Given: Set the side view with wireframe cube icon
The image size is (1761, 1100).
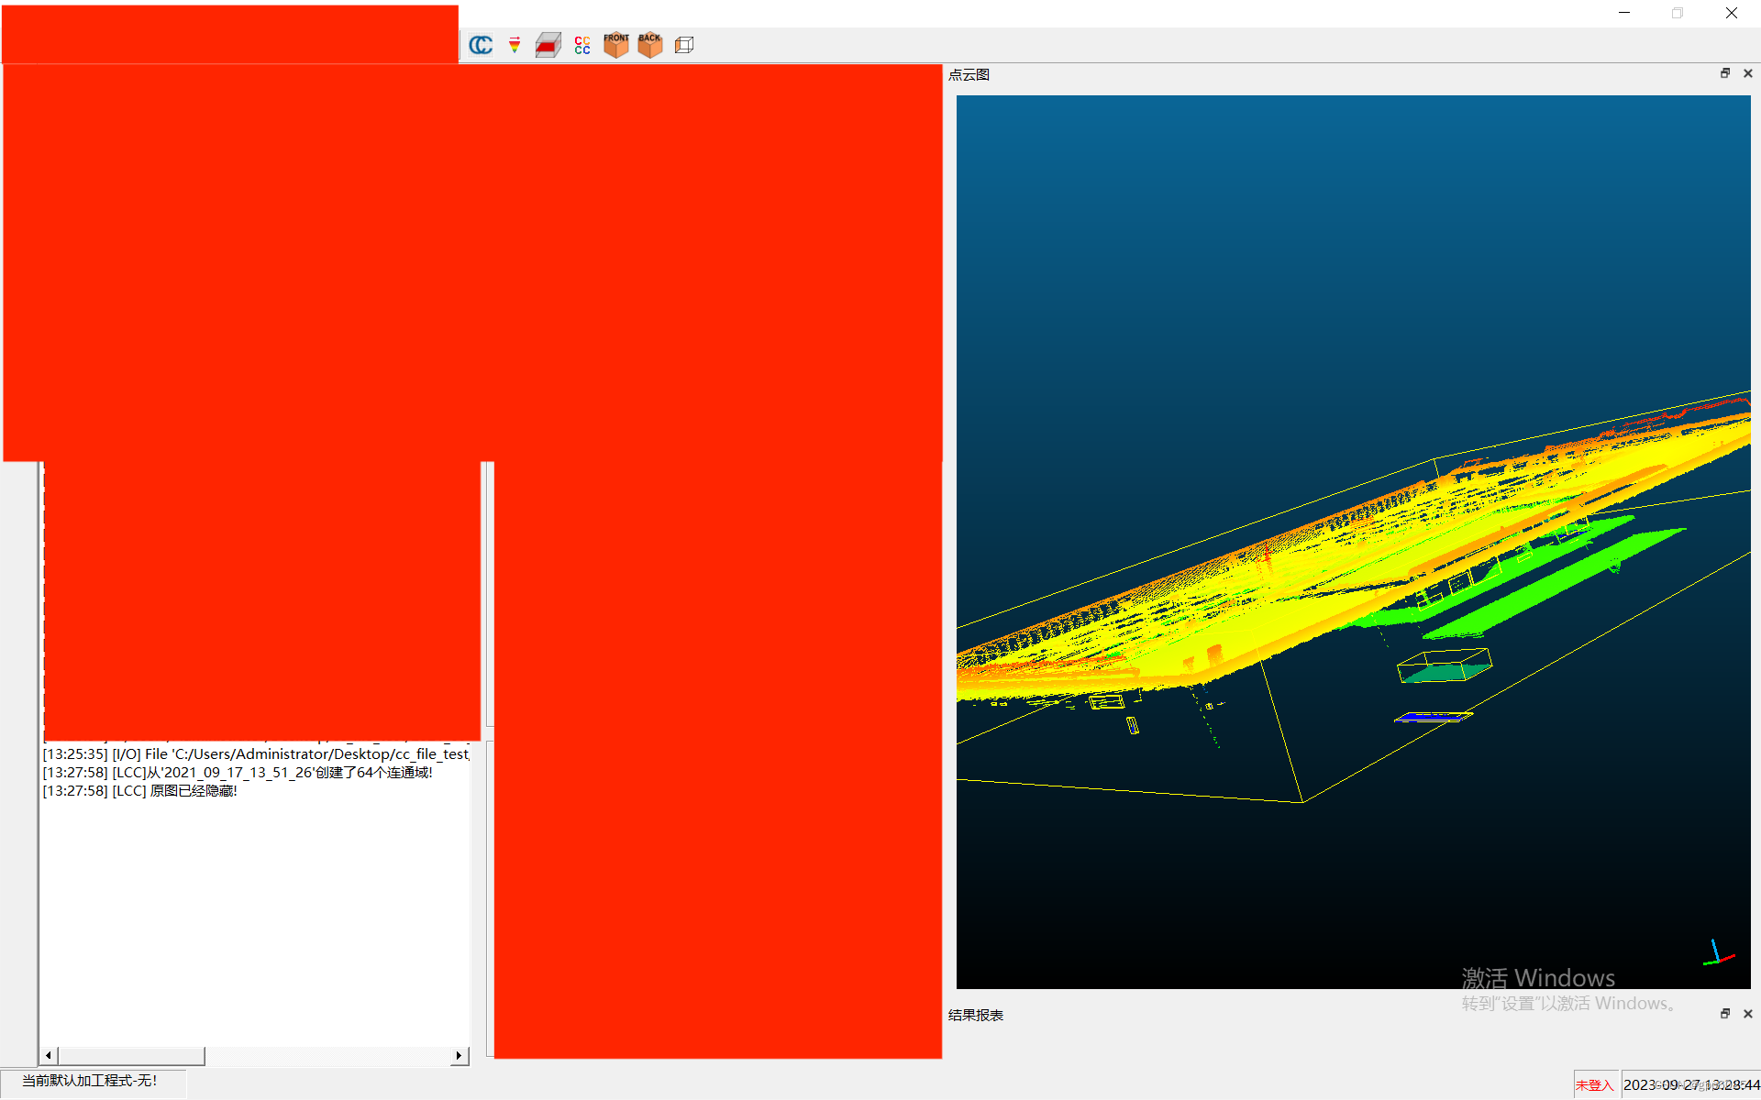Looking at the screenshot, I should coord(684,45).
